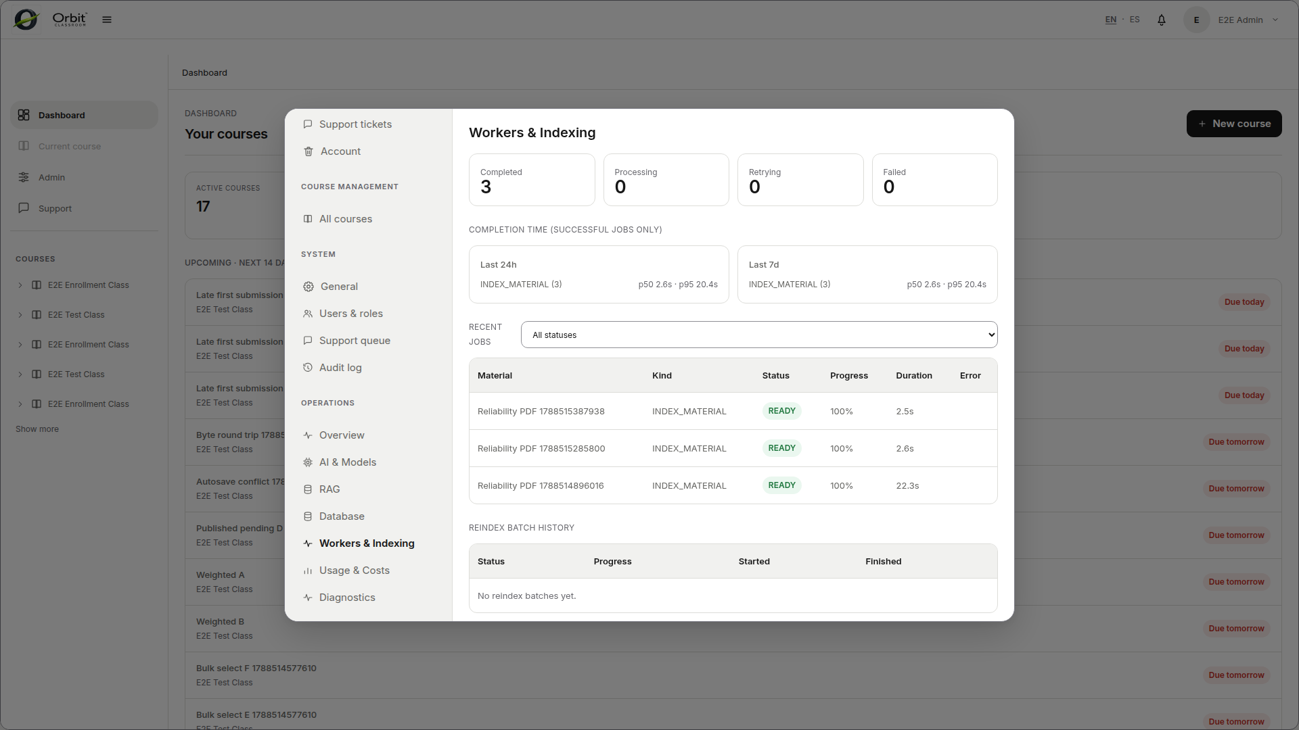Image resolution: width=1299 pixels, height=730 pixels.
Task: Click Reliability PDF 1788515285800 row
Action: pyautogui.click(x=733, y=448)
